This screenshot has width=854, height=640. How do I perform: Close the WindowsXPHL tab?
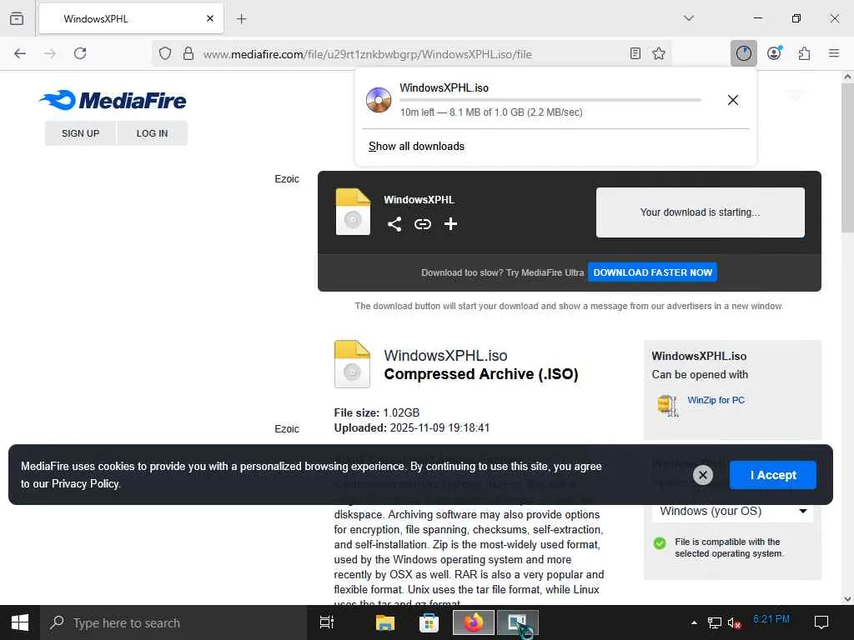[209, 18]
